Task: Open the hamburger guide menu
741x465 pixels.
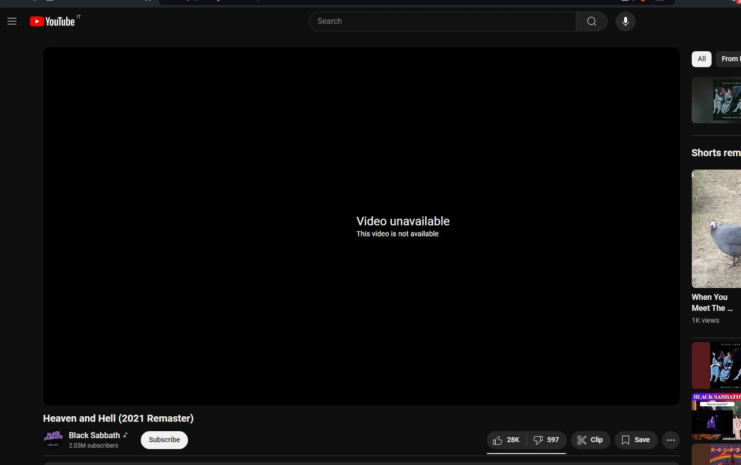Action: [12, 22]
